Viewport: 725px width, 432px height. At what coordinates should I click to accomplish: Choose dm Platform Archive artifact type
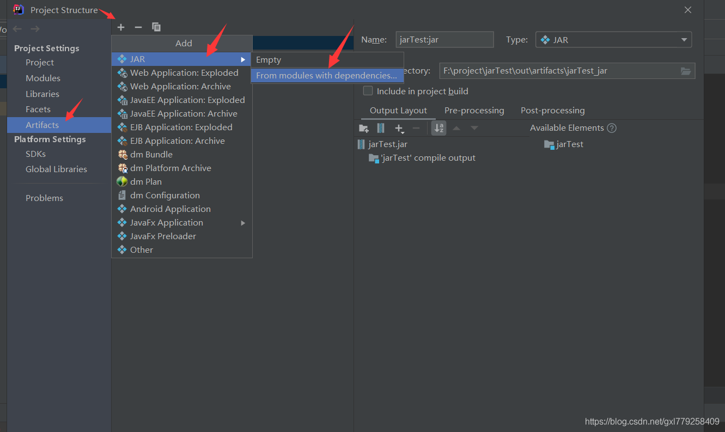click(x=181, y=168)
